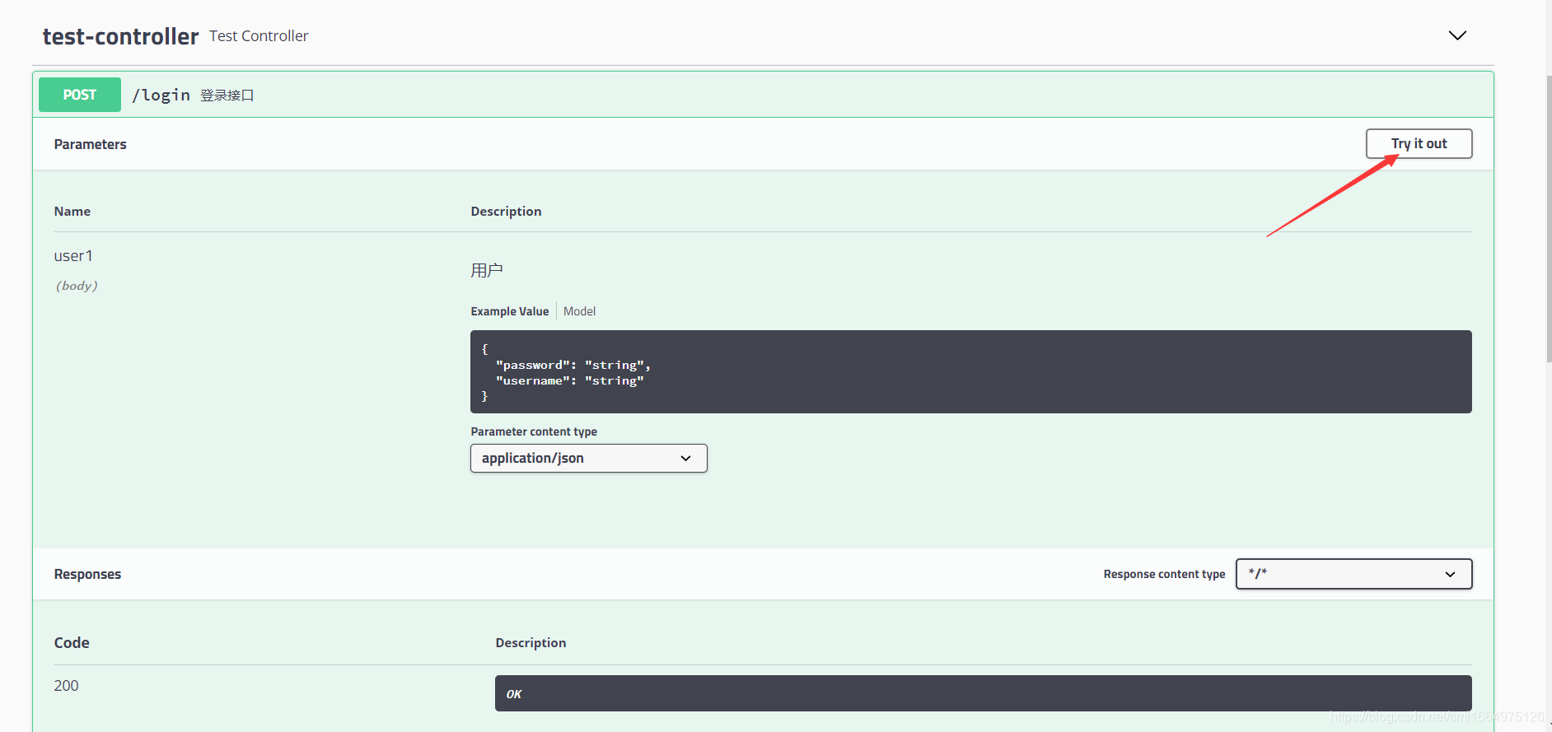1552x732 pixels.
Task: Select the Example Value tab
Action: (x=509, y=311)
